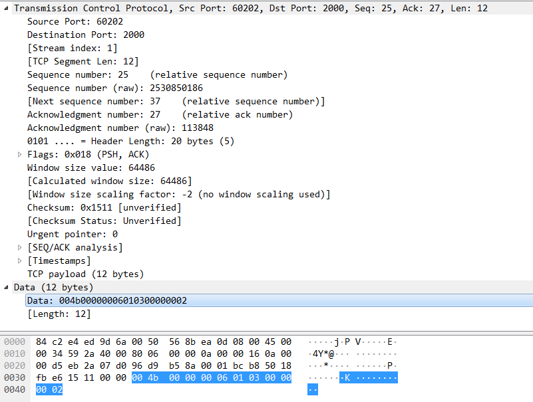Click hex offset 0040 in bytes pane
Viewport: 533px width, 402px height.
[15, 389]
